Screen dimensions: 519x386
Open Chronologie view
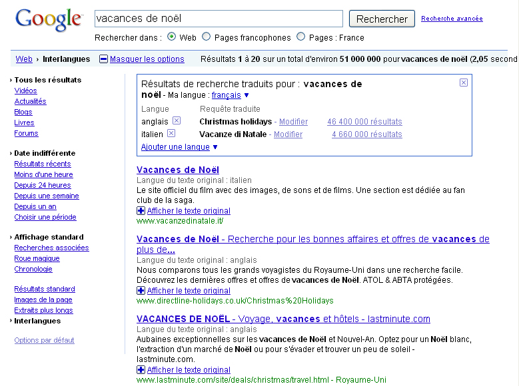[33, 269]
